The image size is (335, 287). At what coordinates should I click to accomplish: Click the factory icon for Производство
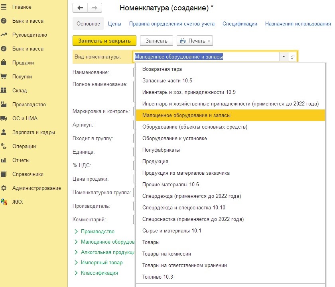4,104
